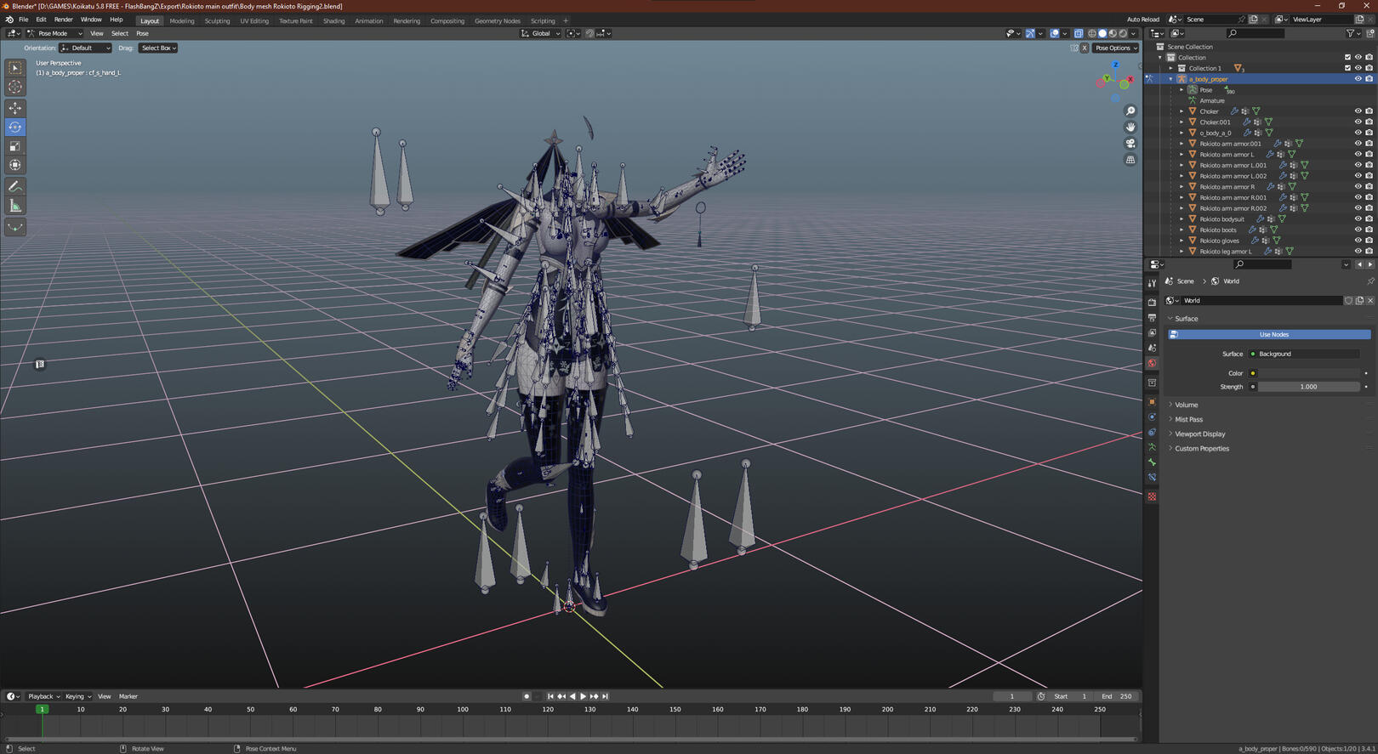Pick the Annotate tool
Viewport: 1378px width, 754px height.
click(15, 186)
